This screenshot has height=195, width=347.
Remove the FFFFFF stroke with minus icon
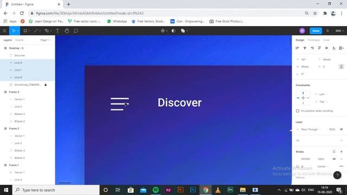tap(341, 159)
